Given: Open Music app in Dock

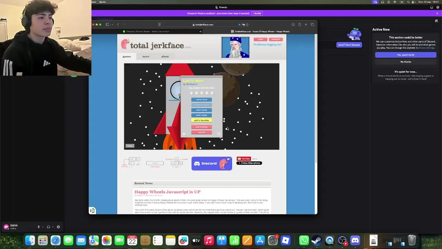Looking at the screenshot, I should (x=209, y=240).
